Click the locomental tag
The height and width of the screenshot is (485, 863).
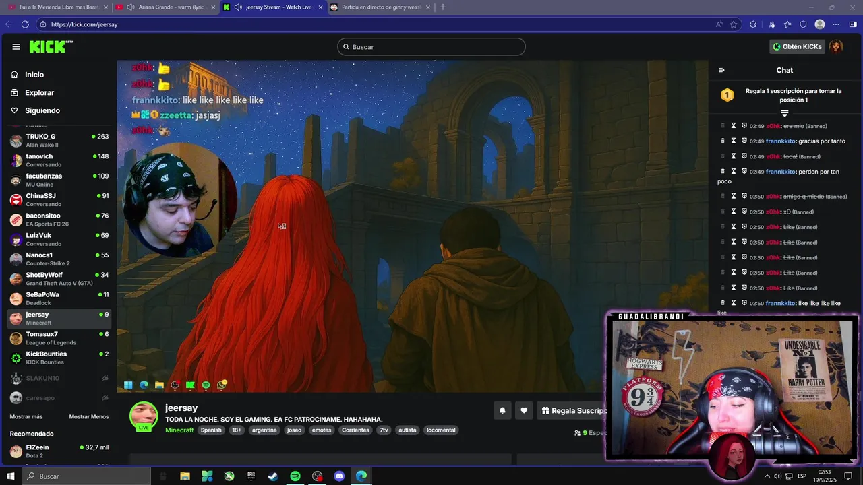pos(441,430)
